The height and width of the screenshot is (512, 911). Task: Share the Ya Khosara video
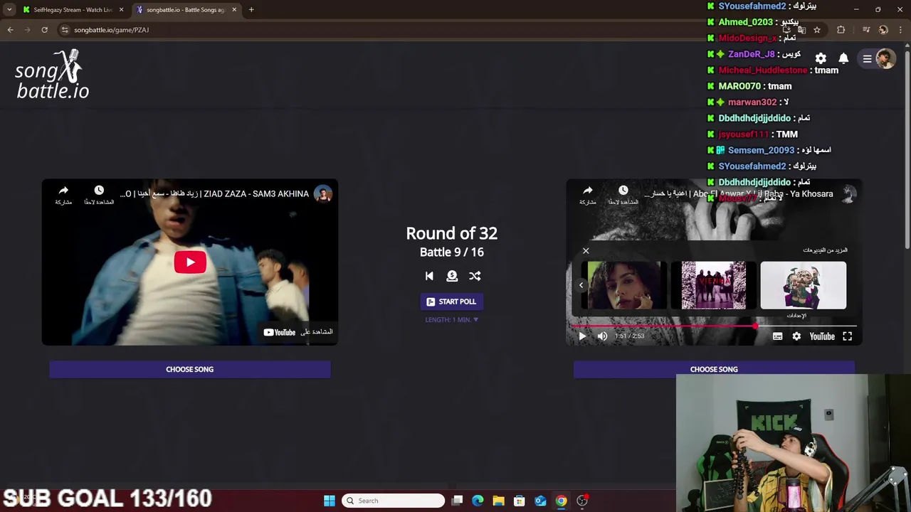click(x=587, y=194)
